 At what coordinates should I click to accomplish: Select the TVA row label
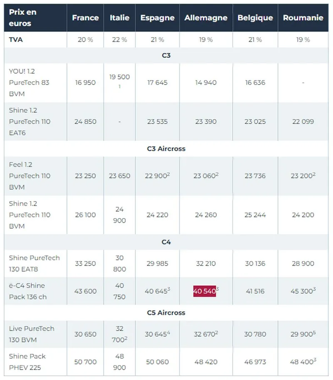coord(16,40)
